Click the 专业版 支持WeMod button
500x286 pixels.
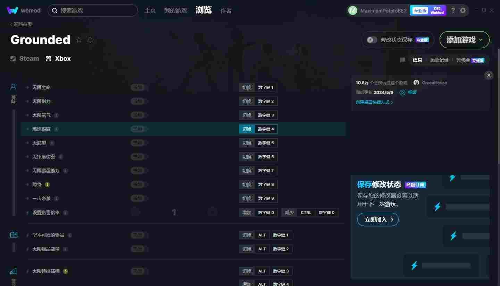tap(428, 10)
